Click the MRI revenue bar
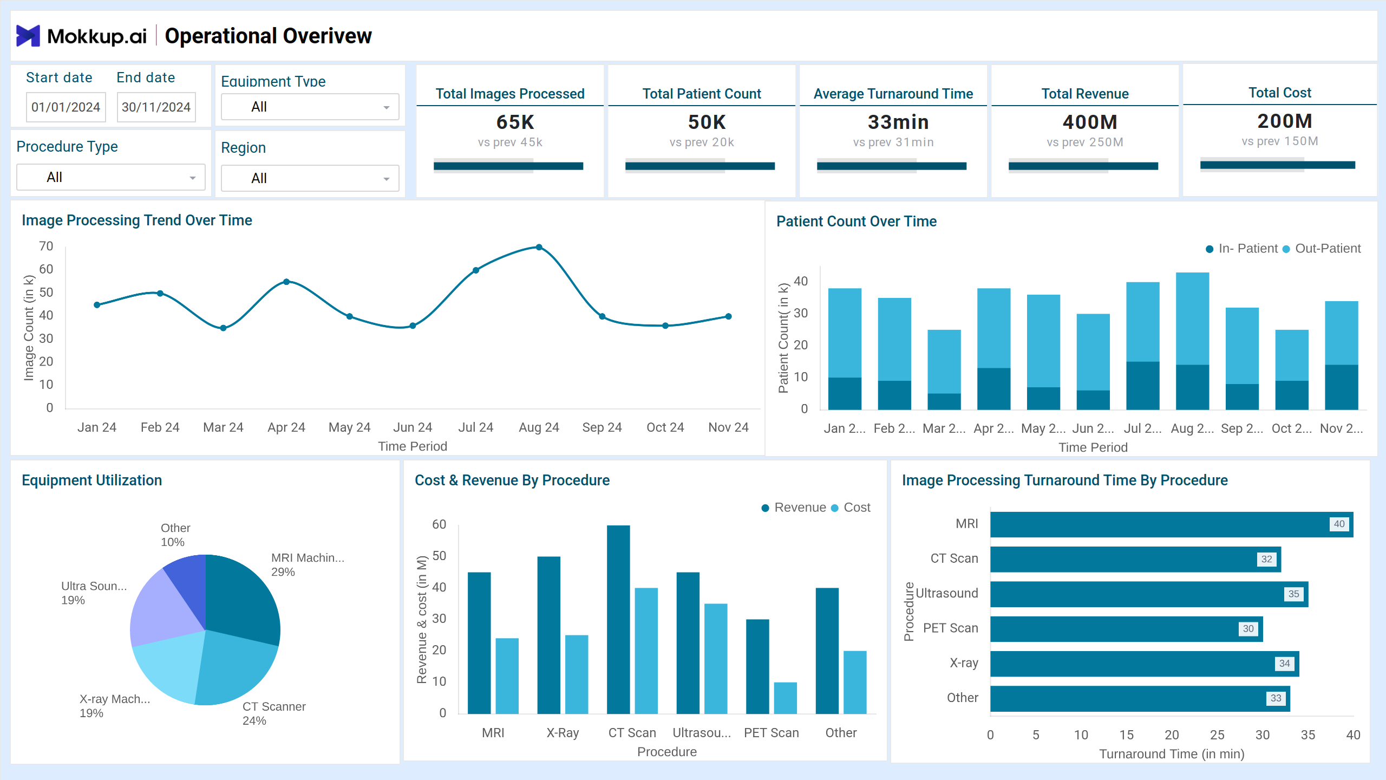Screen dimensions: 1386x780 click(479, 643)
